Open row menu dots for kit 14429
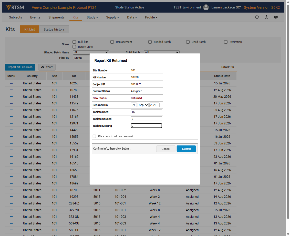Screen dimensions: 290x236 [11, 130]
